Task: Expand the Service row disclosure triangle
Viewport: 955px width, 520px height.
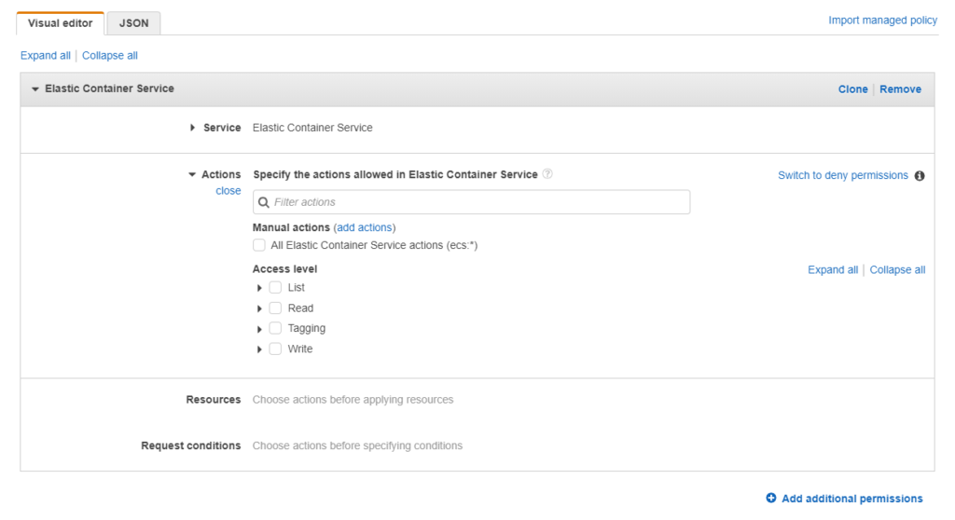Action: pos(193,128)
